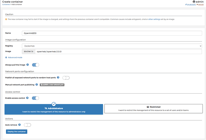Click the help icon beside Publish all exposed network ports
The image size is (206, 140).
58,78
